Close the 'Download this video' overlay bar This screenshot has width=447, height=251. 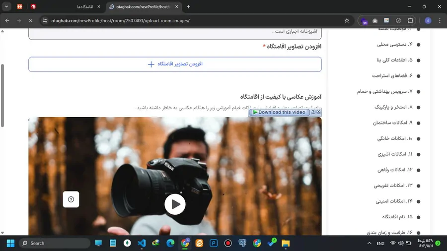[x=319, y=112]
